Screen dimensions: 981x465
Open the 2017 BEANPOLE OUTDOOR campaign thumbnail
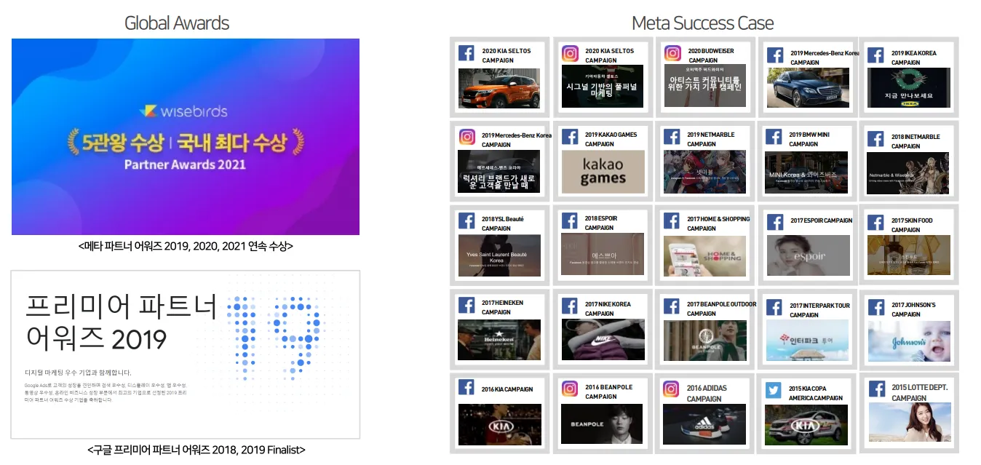[x=705, y=341]
